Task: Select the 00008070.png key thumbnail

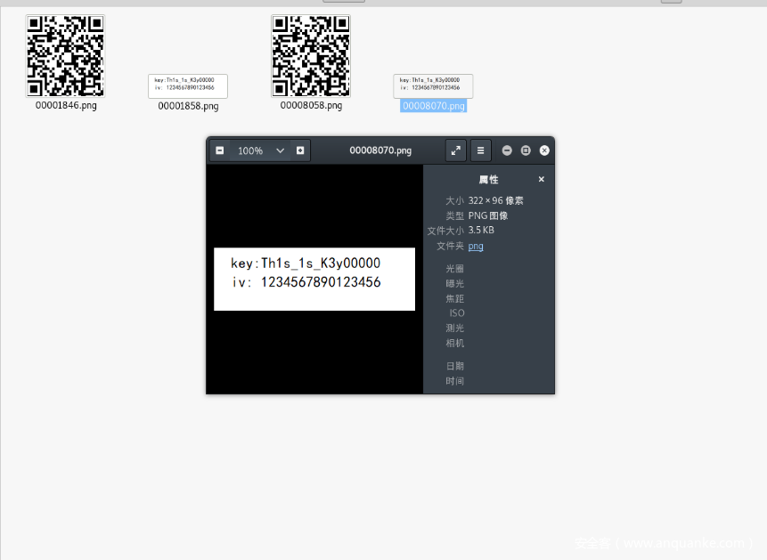Action: tap(433, 85)
